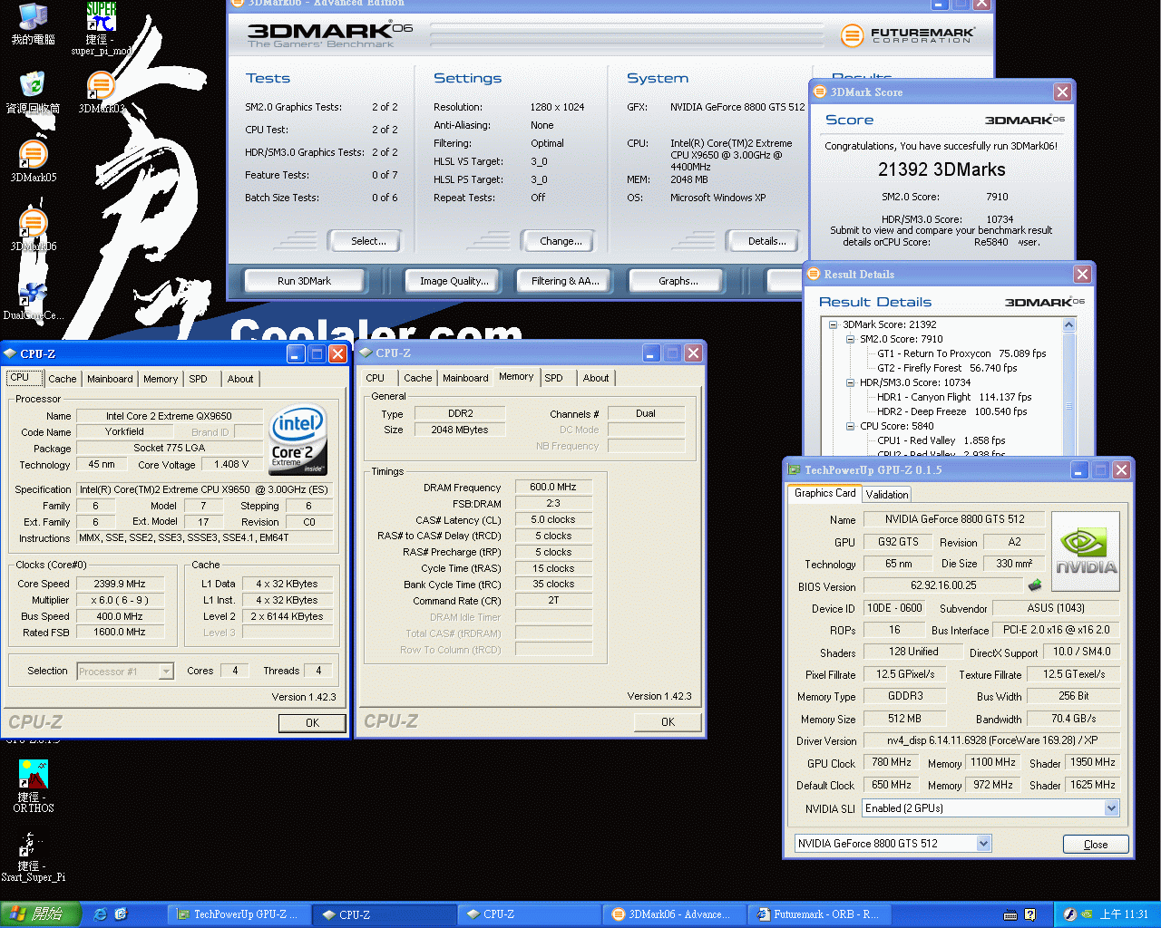The width and height of the screenshot is (1161, 928).
Task: Open the Processor selection dropdown in CPU-Z
Action: pyautogui.click(x=166, y=672)
